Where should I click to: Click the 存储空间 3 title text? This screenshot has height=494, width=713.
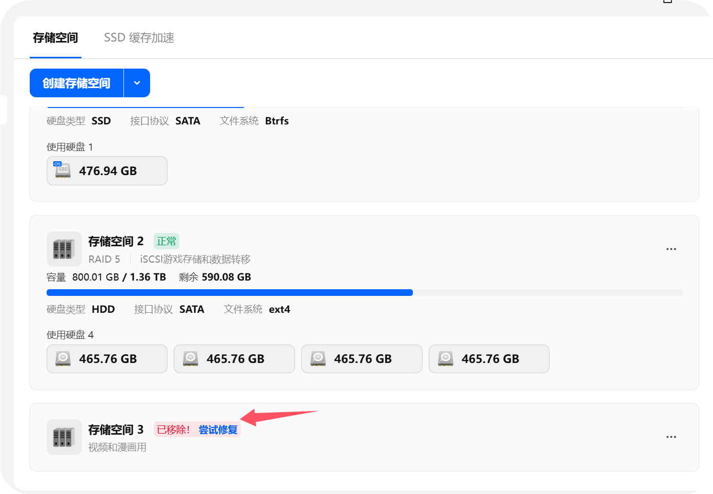pos(116,429)
